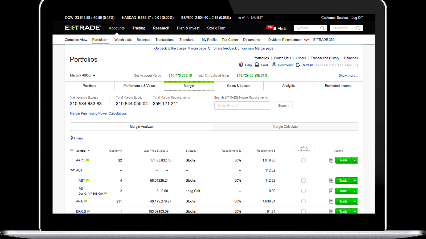Viewport: 426px width, 239px height.
Task: Open the quote details icon beside AAPL's Trade button
Action: tap(331, 160)
